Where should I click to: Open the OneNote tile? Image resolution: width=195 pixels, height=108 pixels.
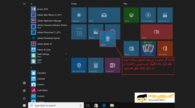pyautogui.click(x=113, y=65)
